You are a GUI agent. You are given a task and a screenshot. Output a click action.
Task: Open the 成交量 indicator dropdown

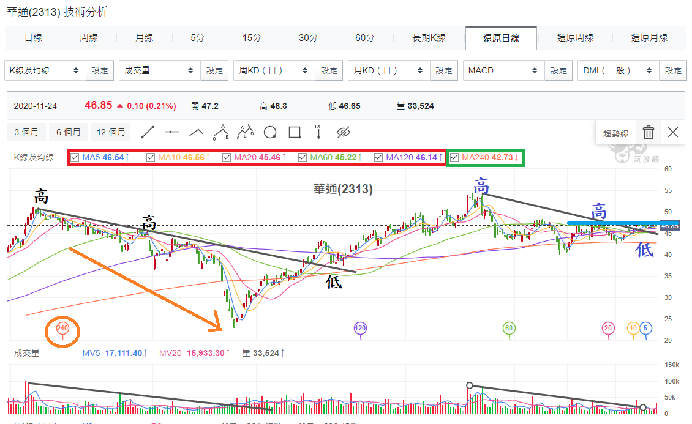(160, 70)
